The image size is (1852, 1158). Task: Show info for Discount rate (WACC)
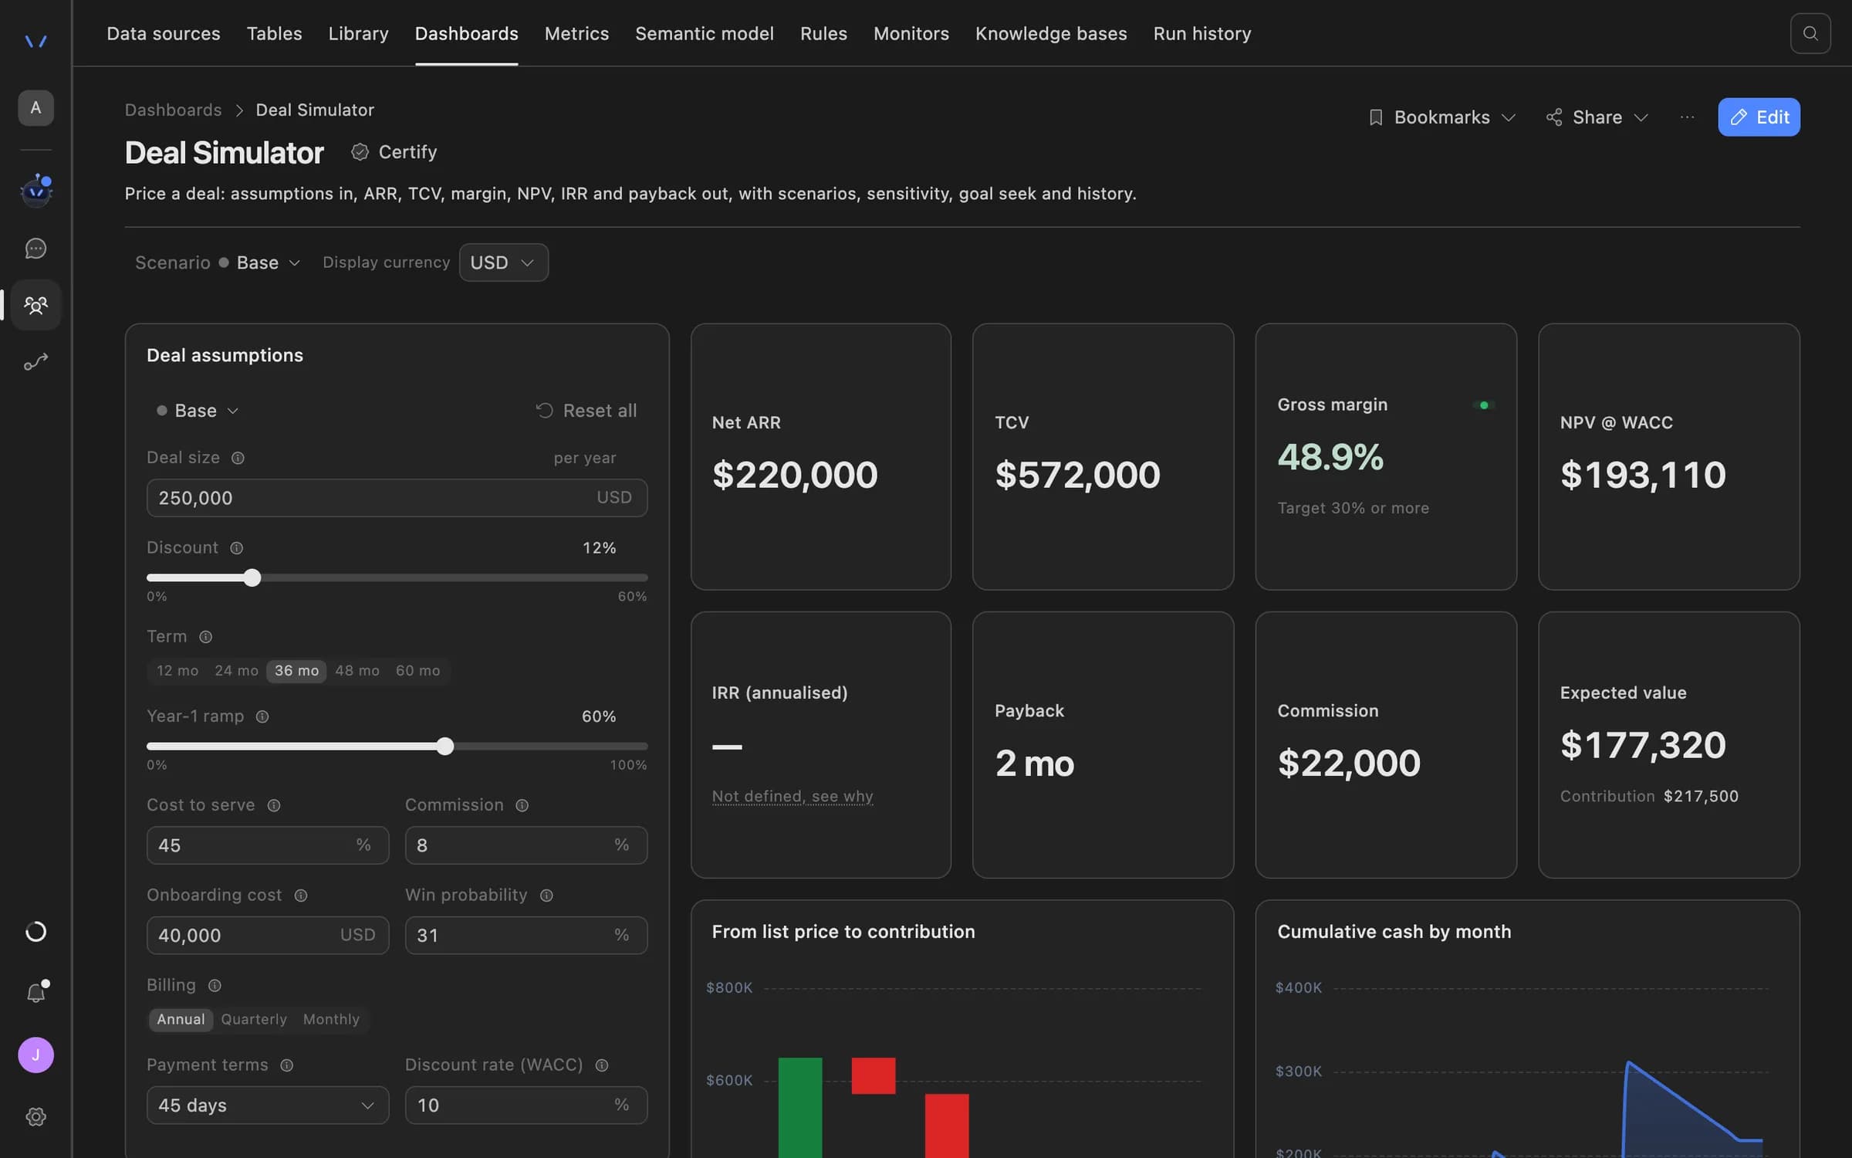tap(602, 1065)
